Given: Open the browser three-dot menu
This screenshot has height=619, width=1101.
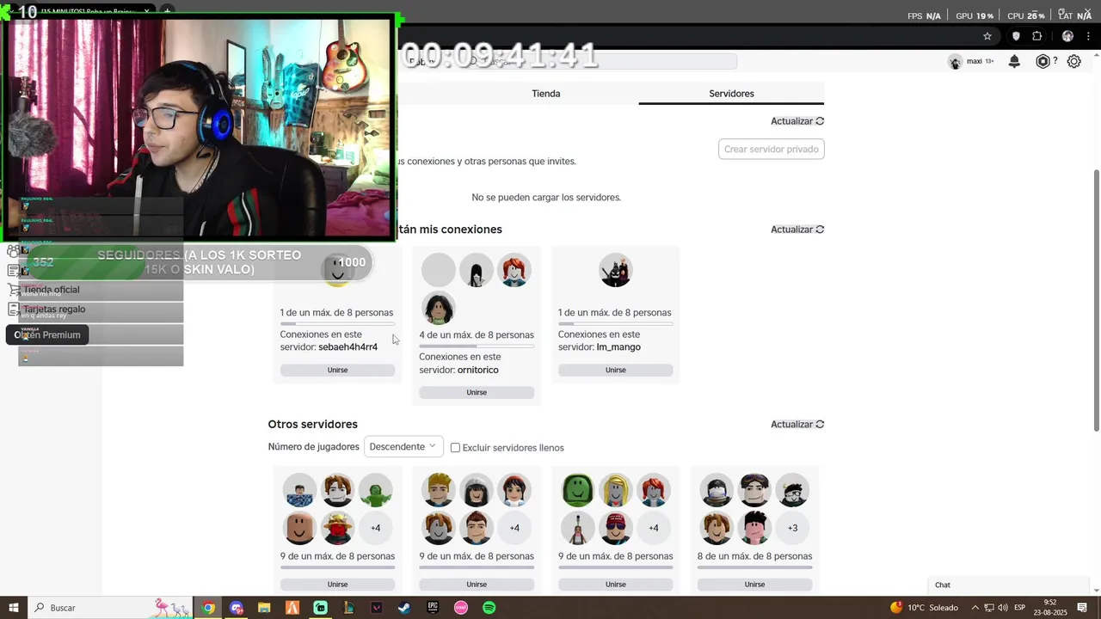Looking at the screenshot, I should (x=1090, y=36).
